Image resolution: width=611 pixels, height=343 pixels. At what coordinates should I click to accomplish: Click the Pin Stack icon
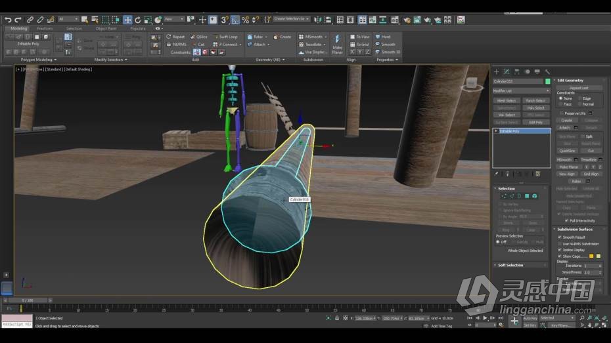pyautogui.click(x=497, y=174)
